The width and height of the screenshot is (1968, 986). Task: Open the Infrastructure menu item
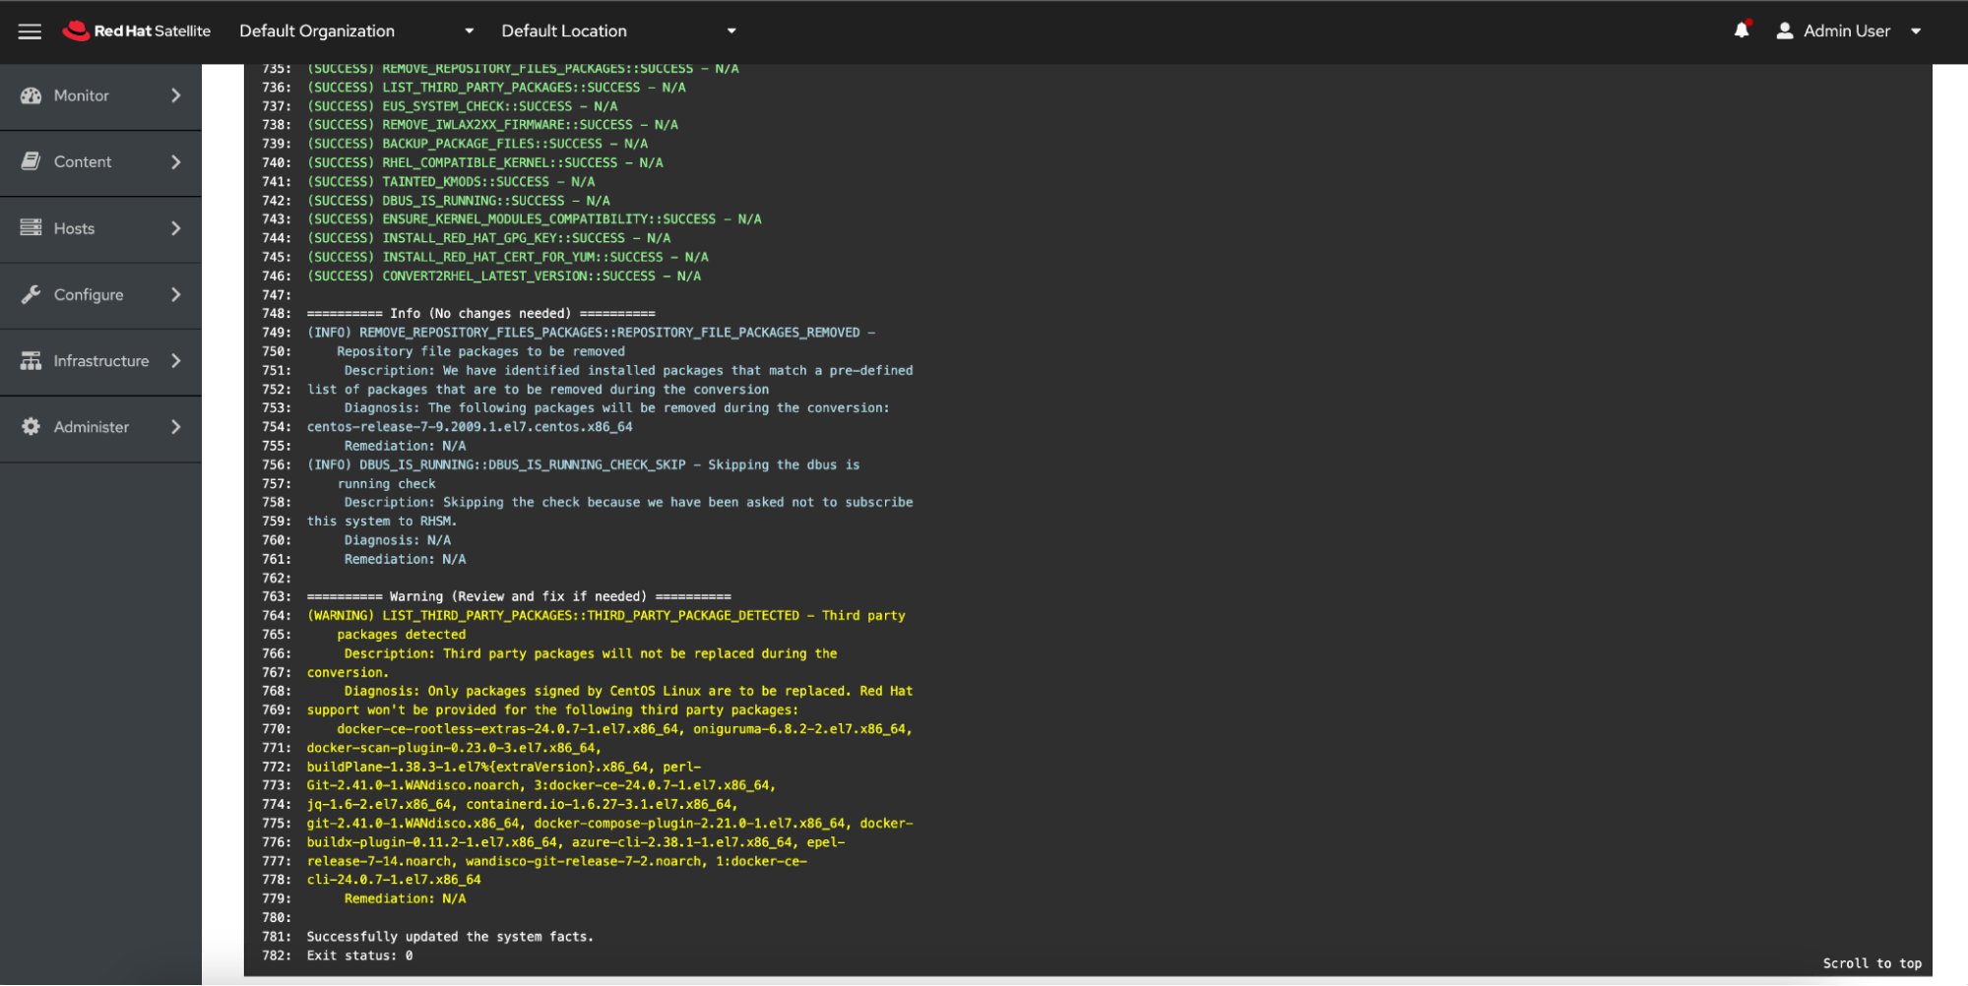pyautogui.click(x=101, y=361)
